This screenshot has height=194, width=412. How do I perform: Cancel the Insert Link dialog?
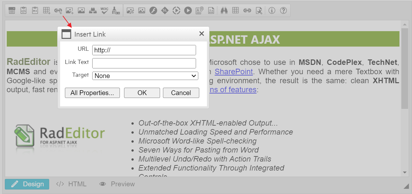point(181,93)
